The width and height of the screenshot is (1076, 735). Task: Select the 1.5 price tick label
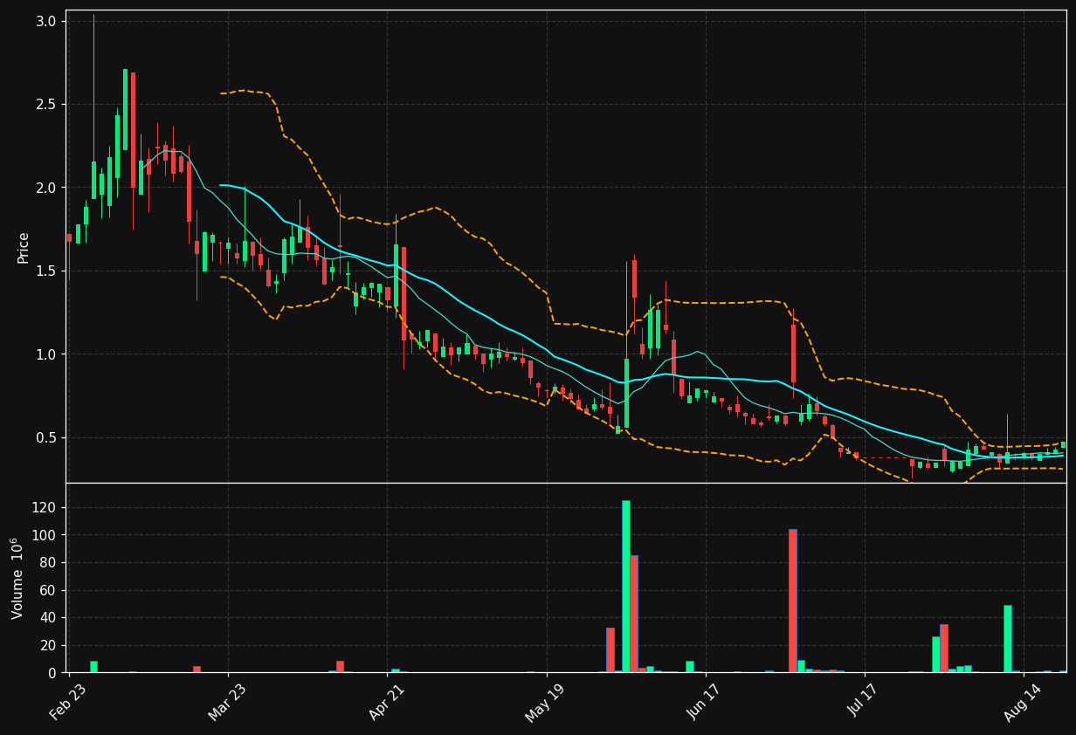pos(48,271)
